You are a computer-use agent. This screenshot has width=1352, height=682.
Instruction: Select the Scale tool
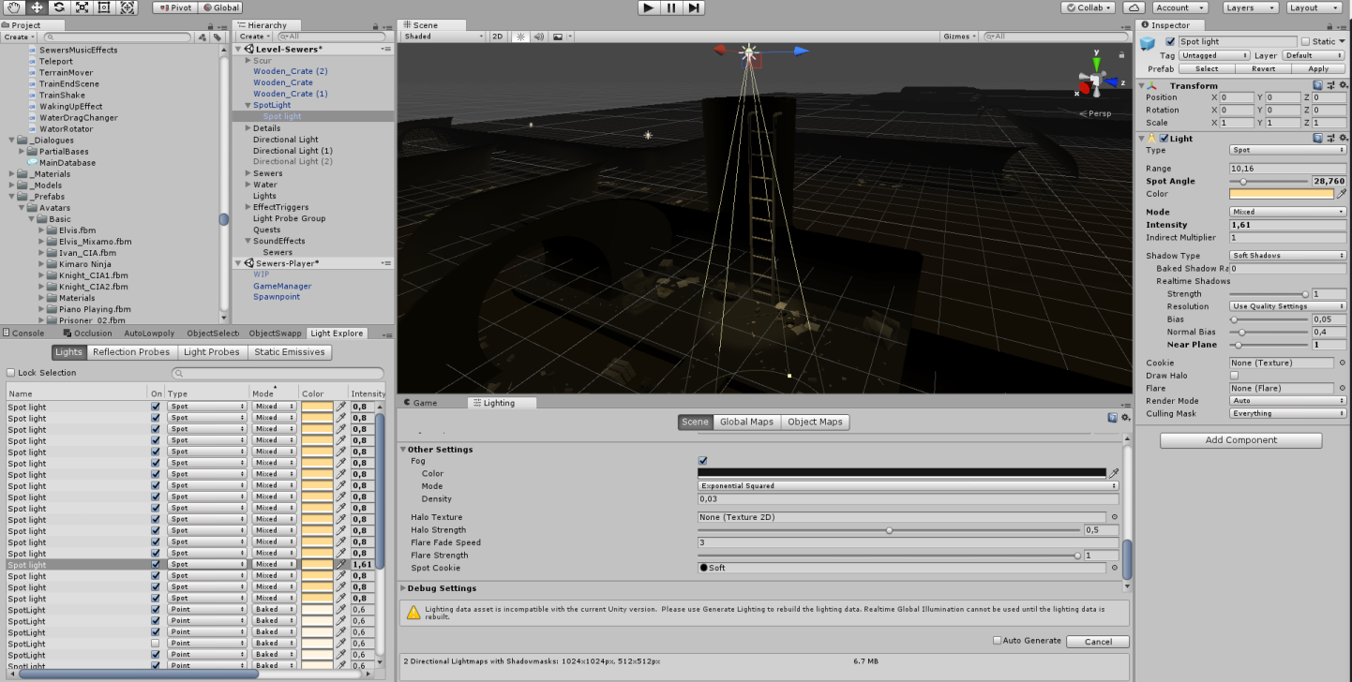click(x=81, y=7)
